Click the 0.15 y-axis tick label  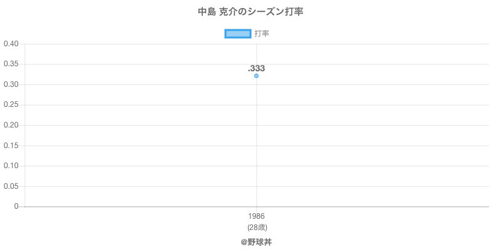[x=11, y=146]
